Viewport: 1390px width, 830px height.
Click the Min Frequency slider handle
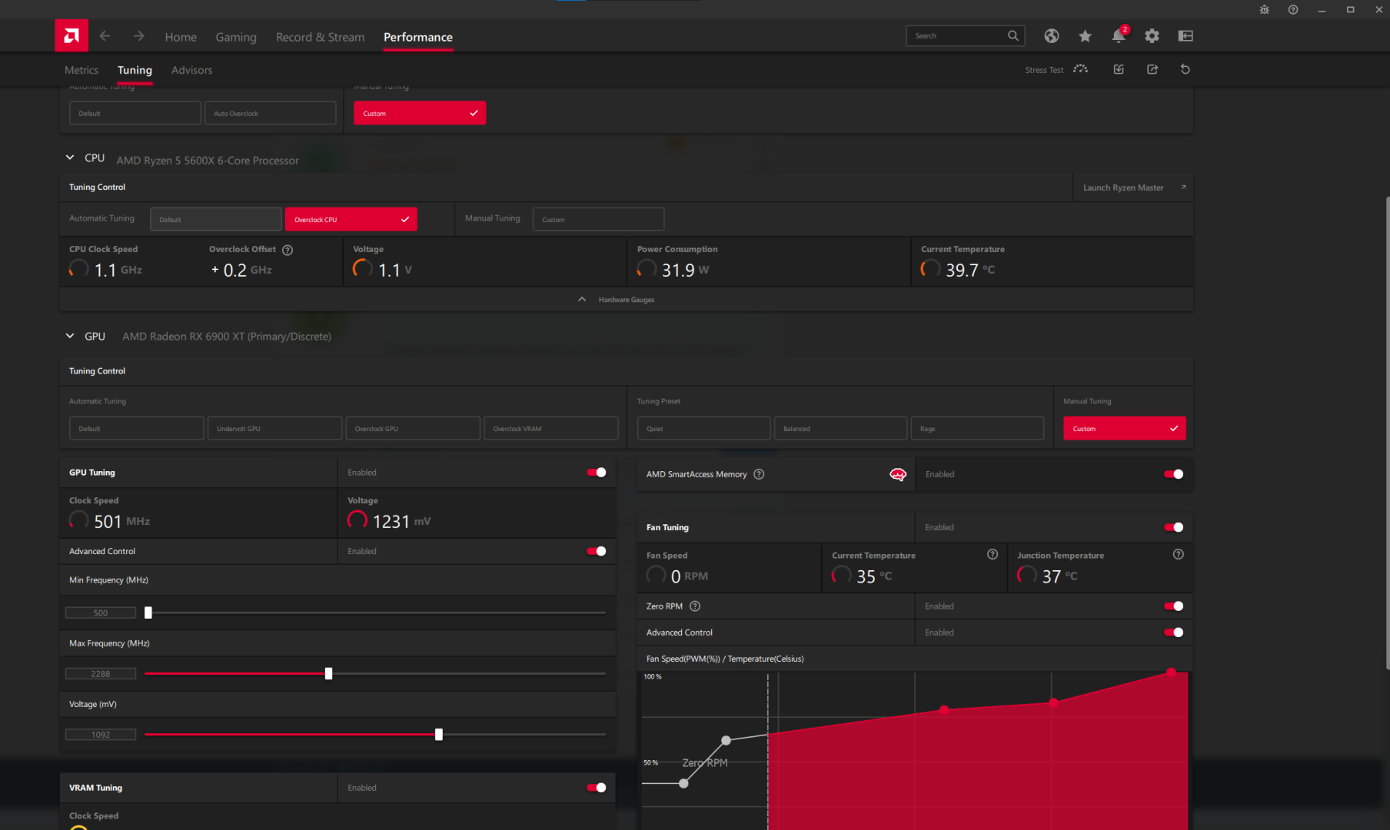[x=148, y=613]
